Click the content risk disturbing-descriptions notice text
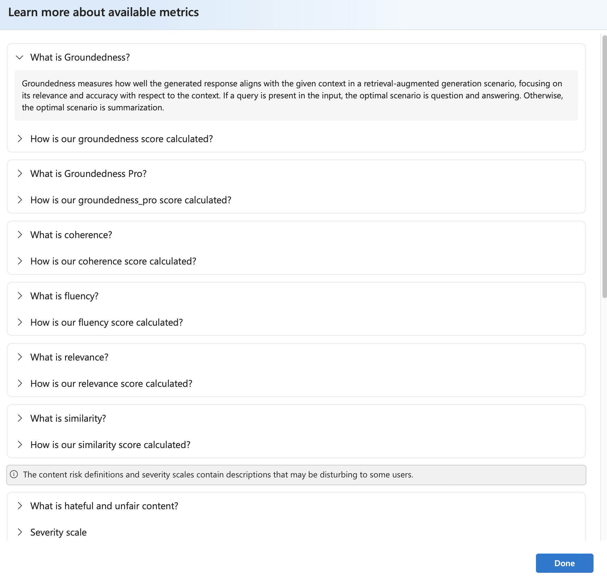 218,474
